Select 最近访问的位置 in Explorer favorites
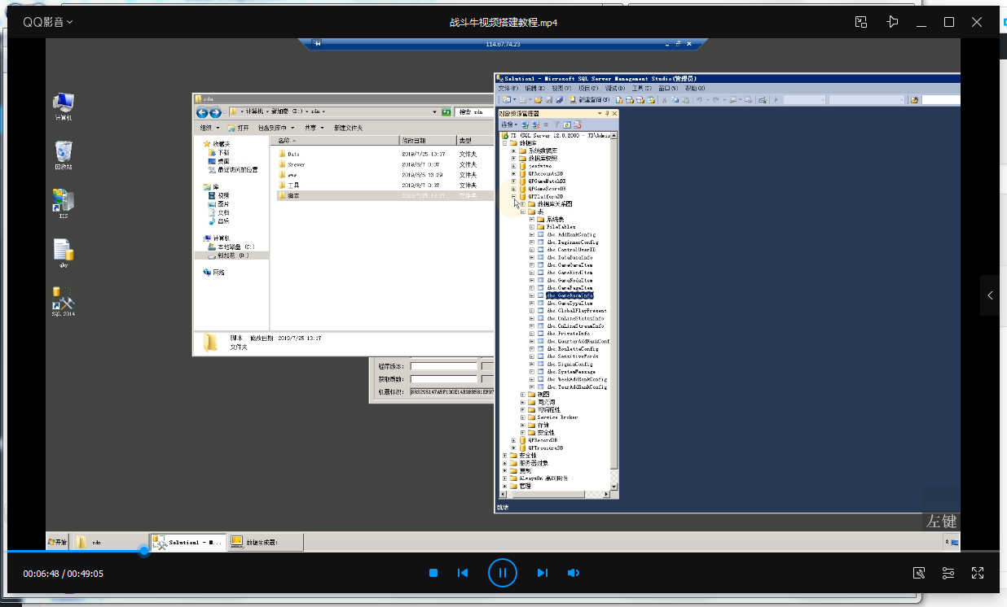 point(233,170)
